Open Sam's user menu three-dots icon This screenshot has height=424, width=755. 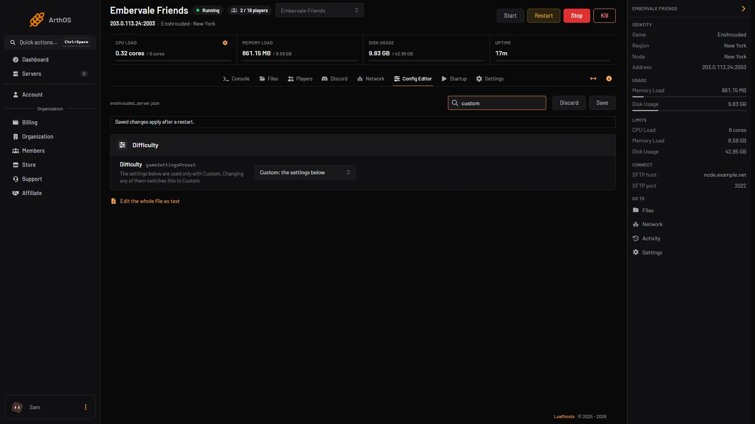click(86, 407)
